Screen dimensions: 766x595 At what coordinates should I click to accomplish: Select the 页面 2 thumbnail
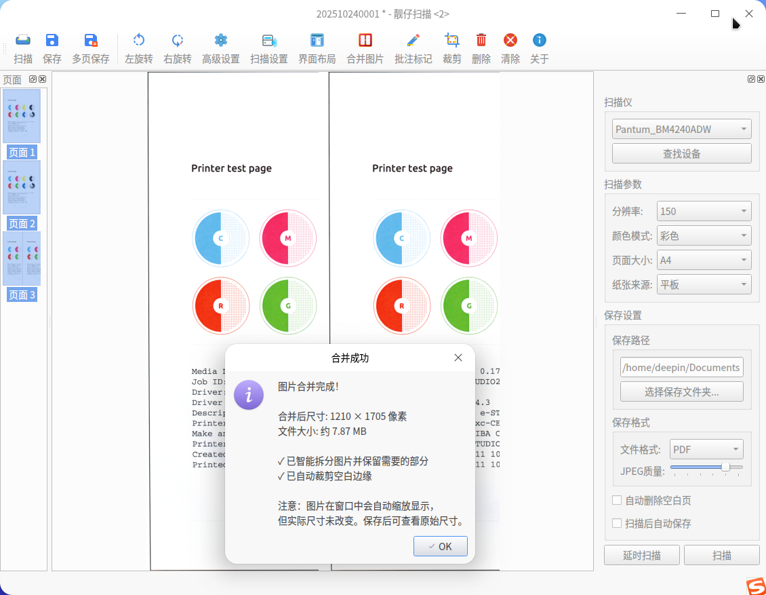tap(22, 195)
